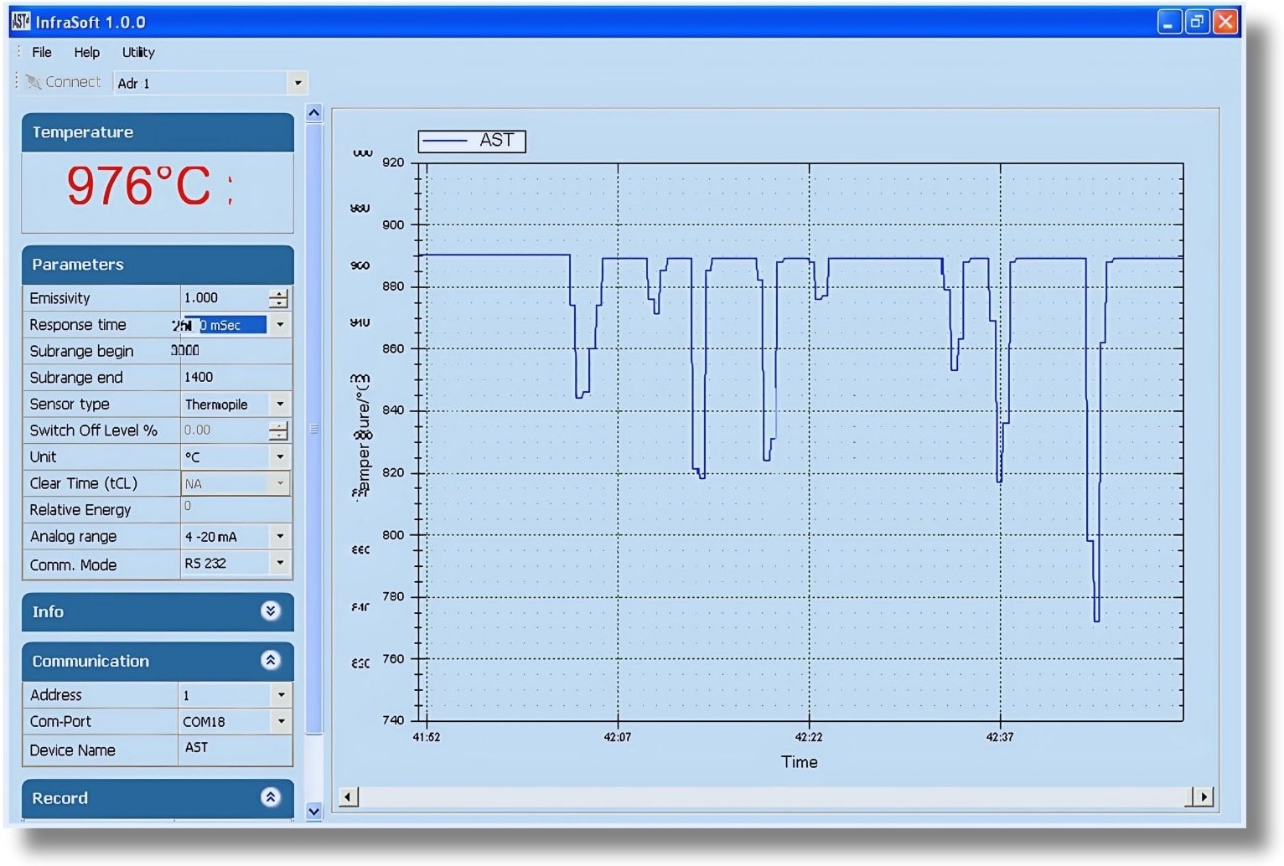Screen dimensions: 1284x866
Task: Click the Sensor type label
Action: (70, 405)
